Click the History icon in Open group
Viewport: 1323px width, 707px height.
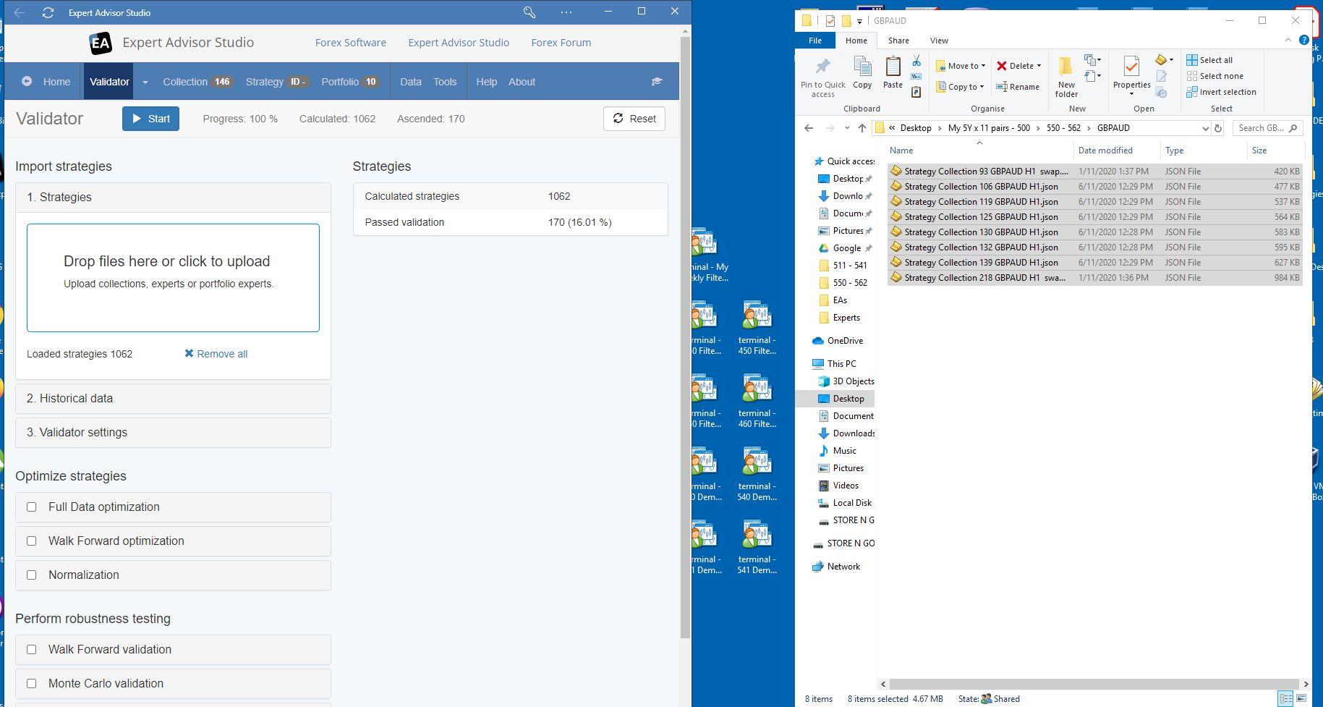[x=1162, y=93]
